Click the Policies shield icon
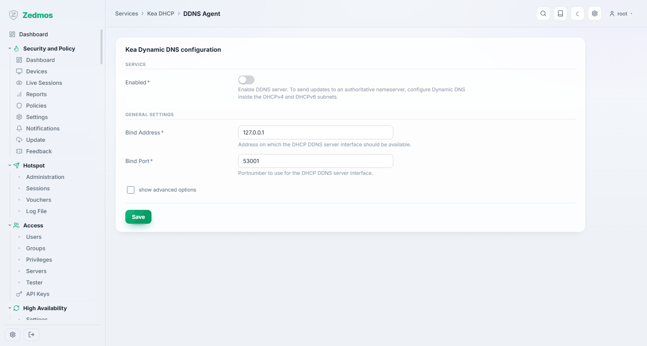 coord(19,106)
